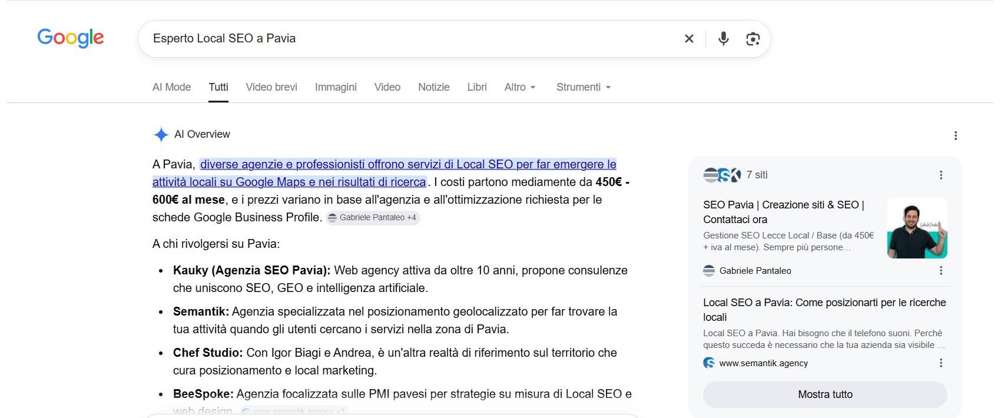Open the highlighted link about diverse agenzie e professionisti
The image size is (1001, 418).
tap(385, 173)
